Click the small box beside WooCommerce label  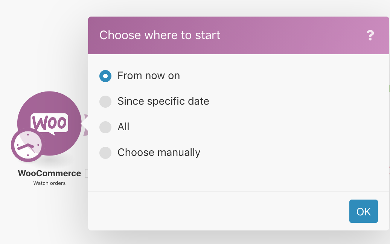click(x=86, y=173)
